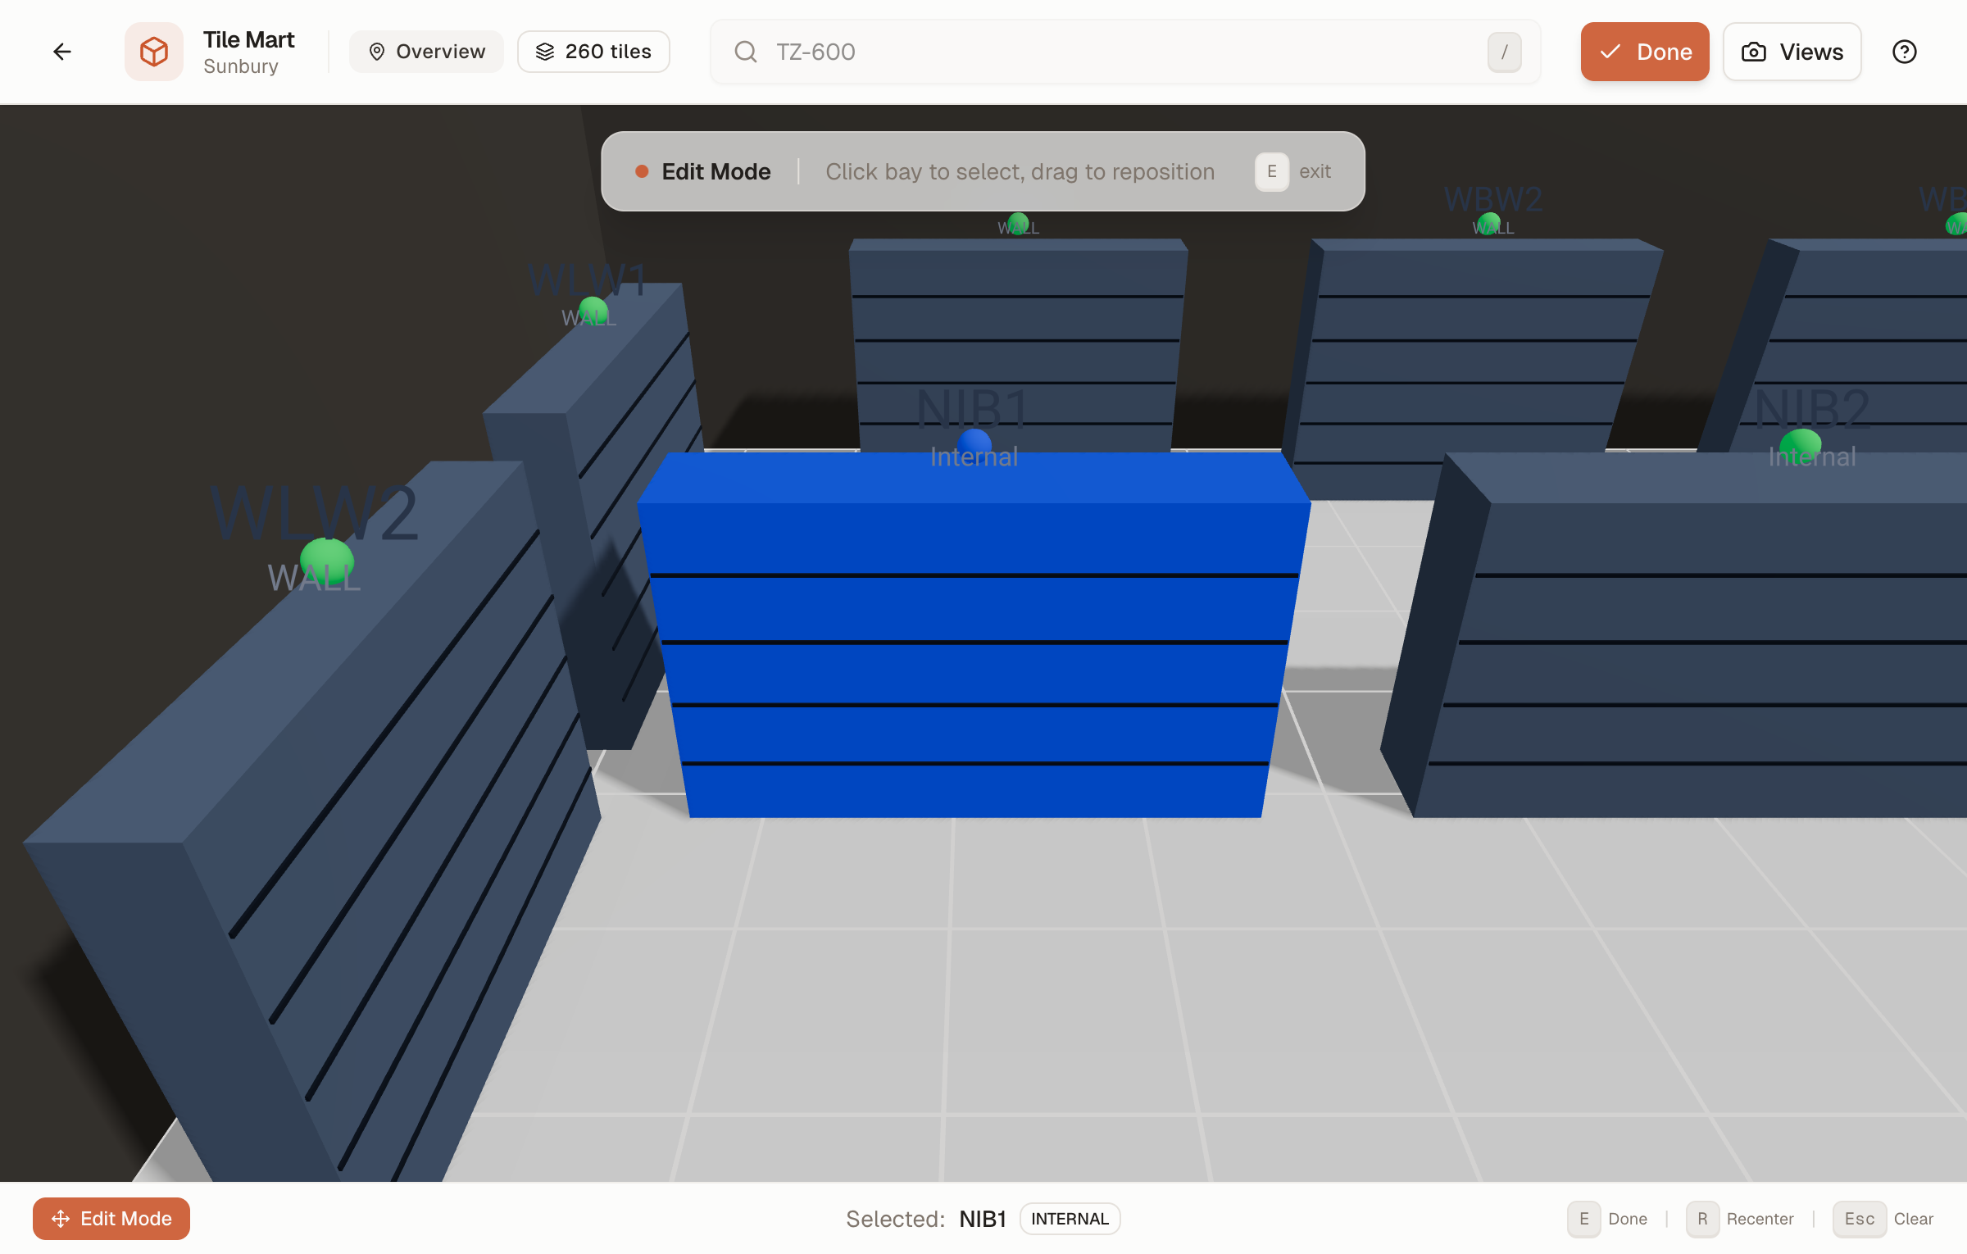The image size is (1967, 1254).
Task: Open the help question mark icon
Action: pos(1905,52)
